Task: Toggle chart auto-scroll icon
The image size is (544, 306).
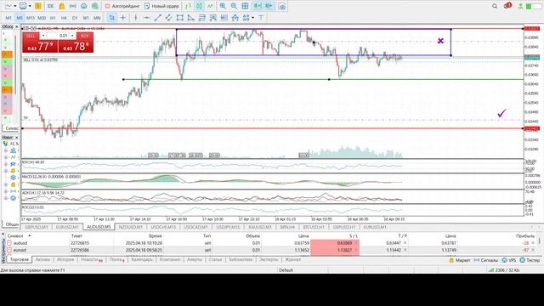Action: [x=258, y=6]
